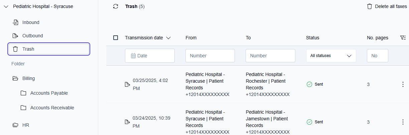Click the From Number filter field
Viewport: 409px width, 135px height.
[210, 56]
